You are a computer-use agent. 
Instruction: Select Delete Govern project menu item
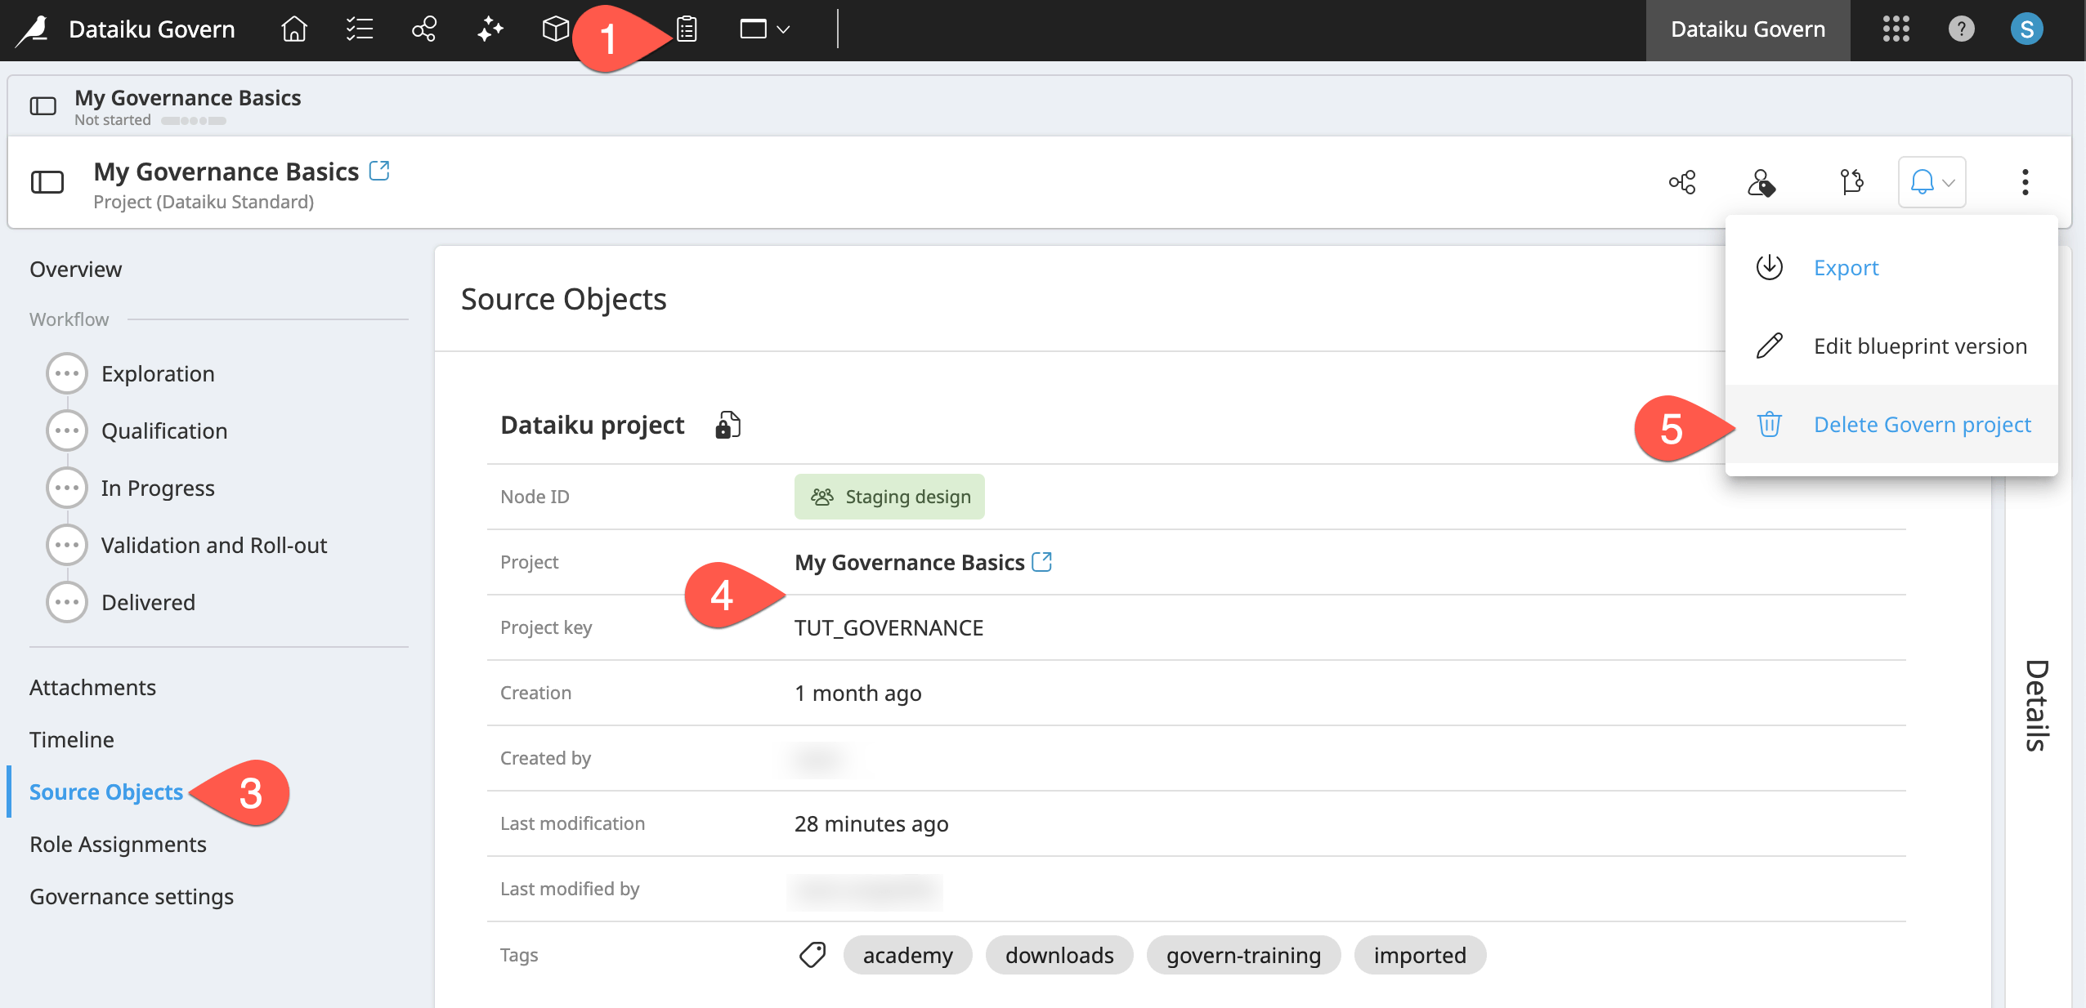click(x=1891, y=425)
